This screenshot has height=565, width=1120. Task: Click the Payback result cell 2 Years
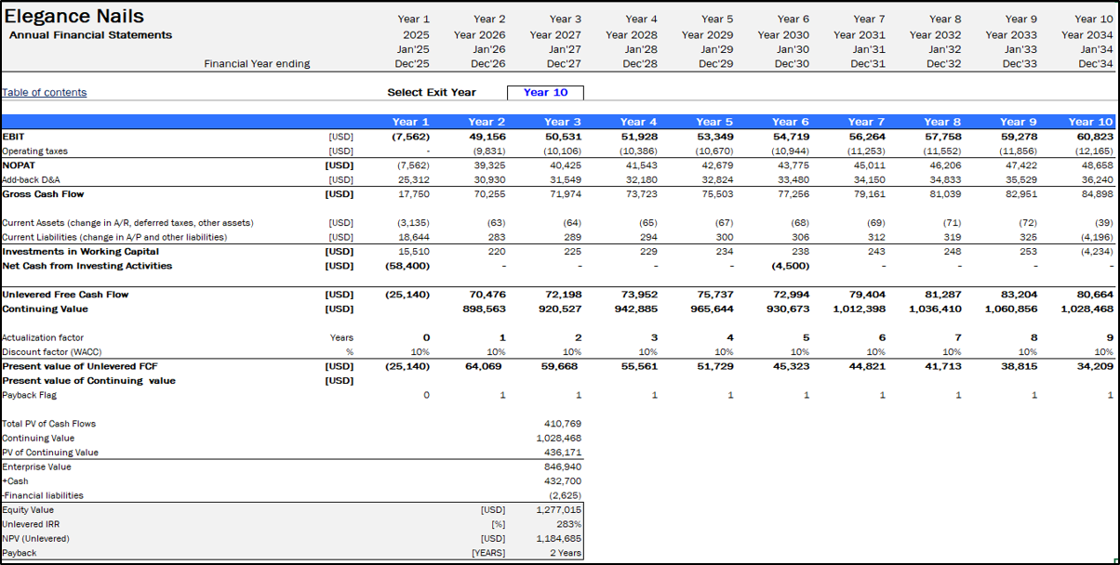click(560, 553)
